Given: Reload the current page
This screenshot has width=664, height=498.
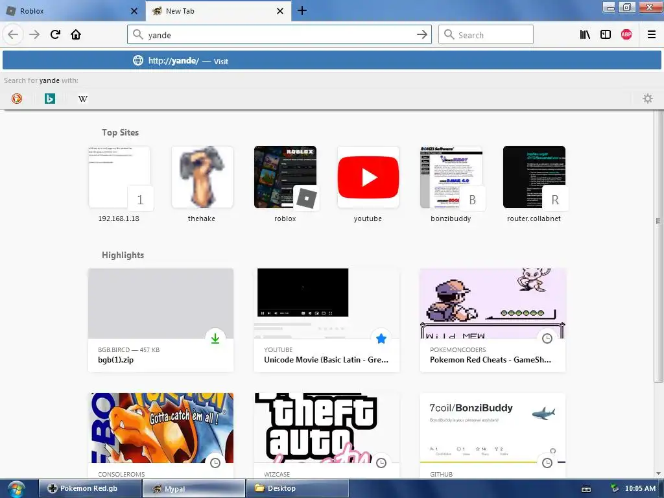Looking at the screenshot, I should point(56,34).
